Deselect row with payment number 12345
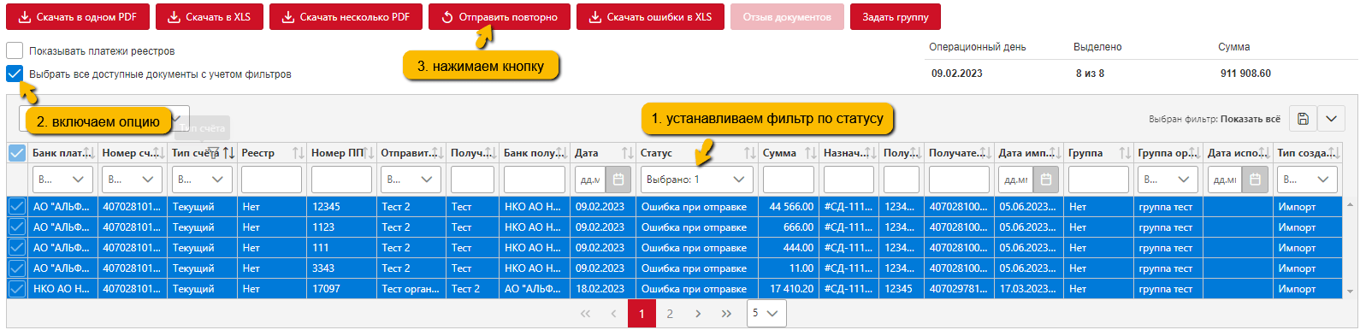1366x330 pixels. pyautogui.click(x=17, y=206)
